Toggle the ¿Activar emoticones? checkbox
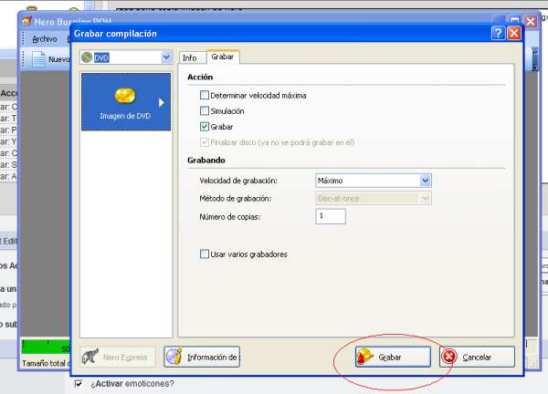Screen dimensions: 548x394 (79, 384)
